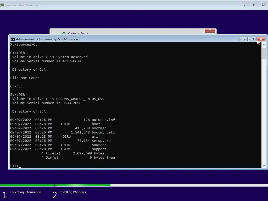This screenshot has height=201, width=268.
Task: Close the Windows Setup dialog behind cmd
Action: click(210, 30)
